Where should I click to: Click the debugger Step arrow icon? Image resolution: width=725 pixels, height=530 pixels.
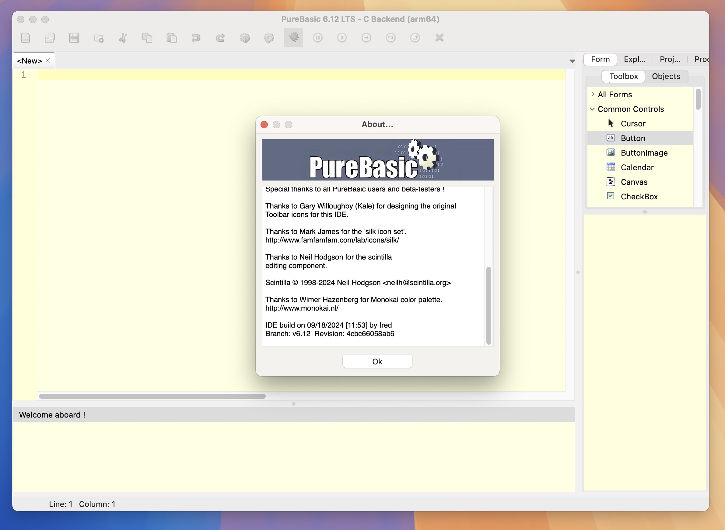pos(366,38)
